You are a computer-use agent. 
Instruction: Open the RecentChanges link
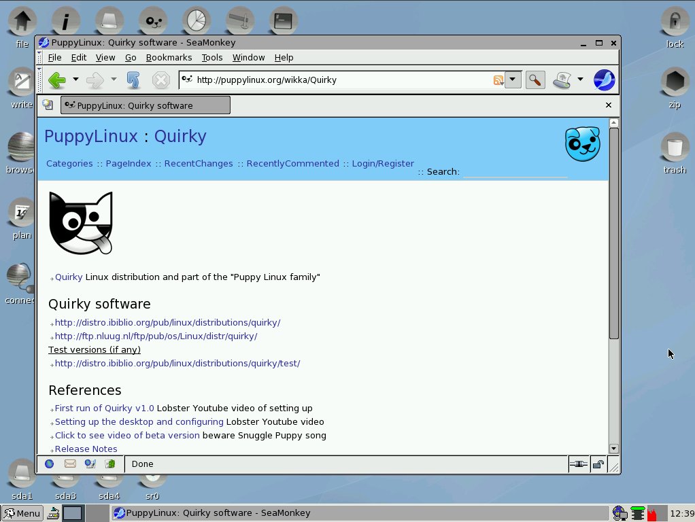tap(199, 164)
